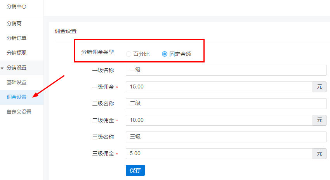This screenshot has width=330, height=180.
Task: Open 分销中心 in the sidebar
Action: coord(16,7)
